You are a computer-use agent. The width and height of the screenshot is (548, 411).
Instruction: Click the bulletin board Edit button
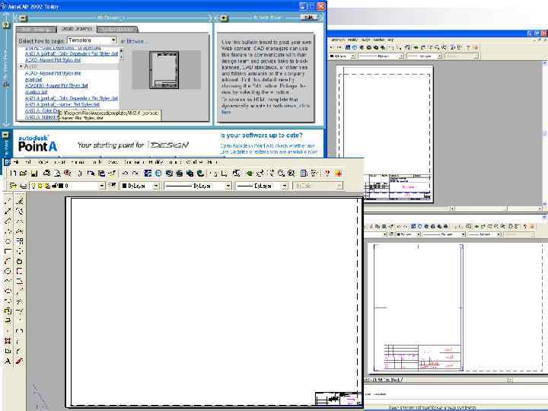pos(308,17)
